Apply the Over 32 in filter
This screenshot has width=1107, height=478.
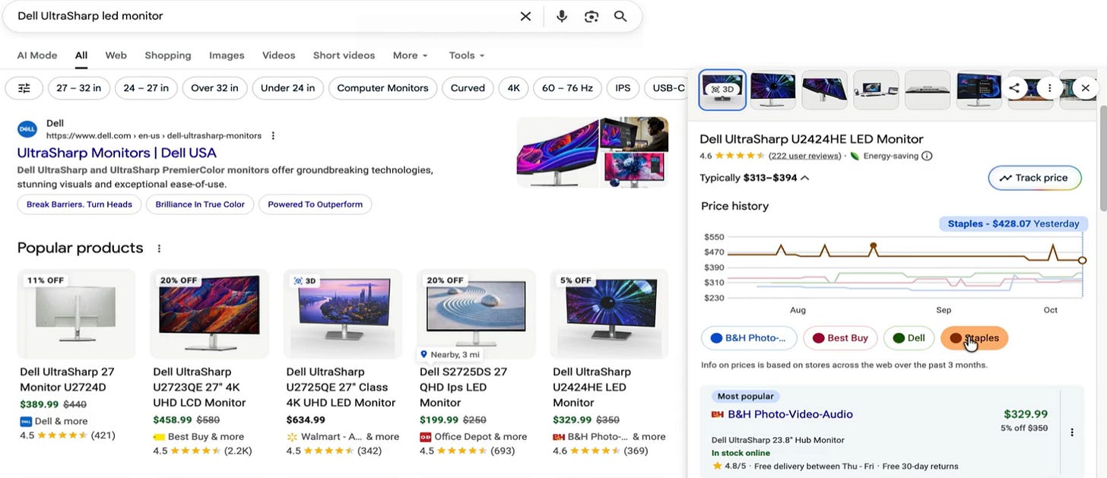214,88
